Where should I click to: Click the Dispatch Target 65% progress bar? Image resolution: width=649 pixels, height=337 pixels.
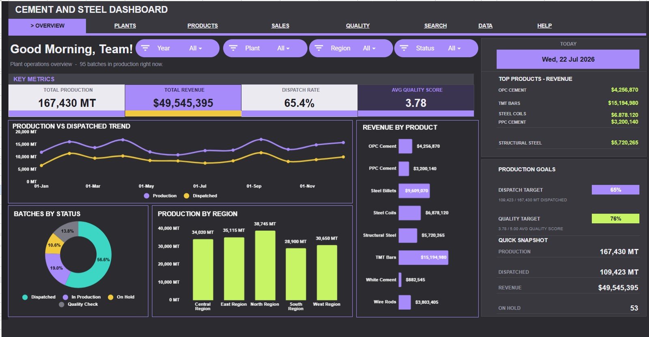pos(615,190)
